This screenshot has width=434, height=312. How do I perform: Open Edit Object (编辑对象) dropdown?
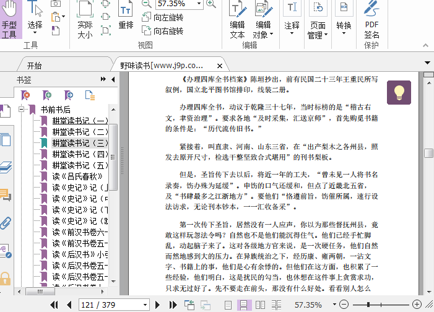[x=263, y=19]
